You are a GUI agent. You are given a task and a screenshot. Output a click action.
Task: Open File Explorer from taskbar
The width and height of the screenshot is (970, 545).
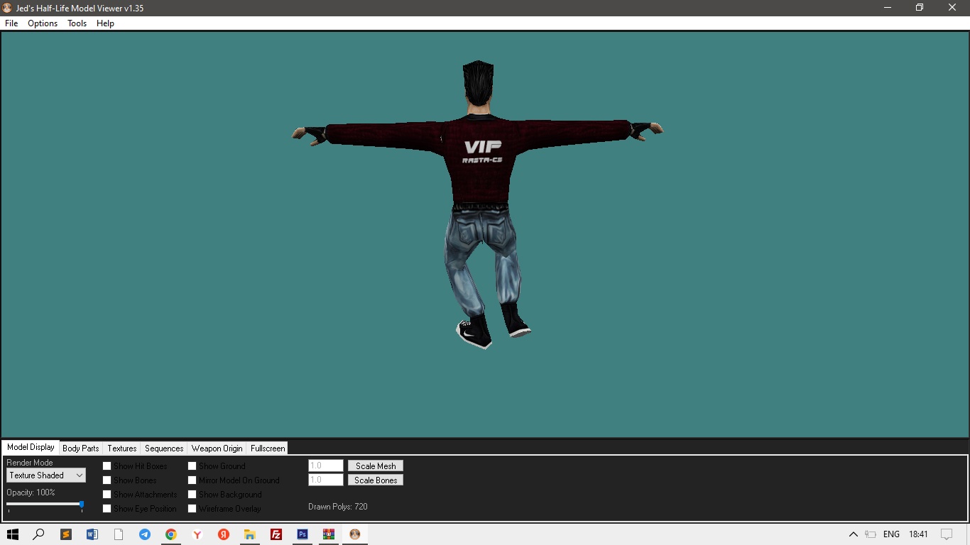pyautogui.click(x=250, y=534)
